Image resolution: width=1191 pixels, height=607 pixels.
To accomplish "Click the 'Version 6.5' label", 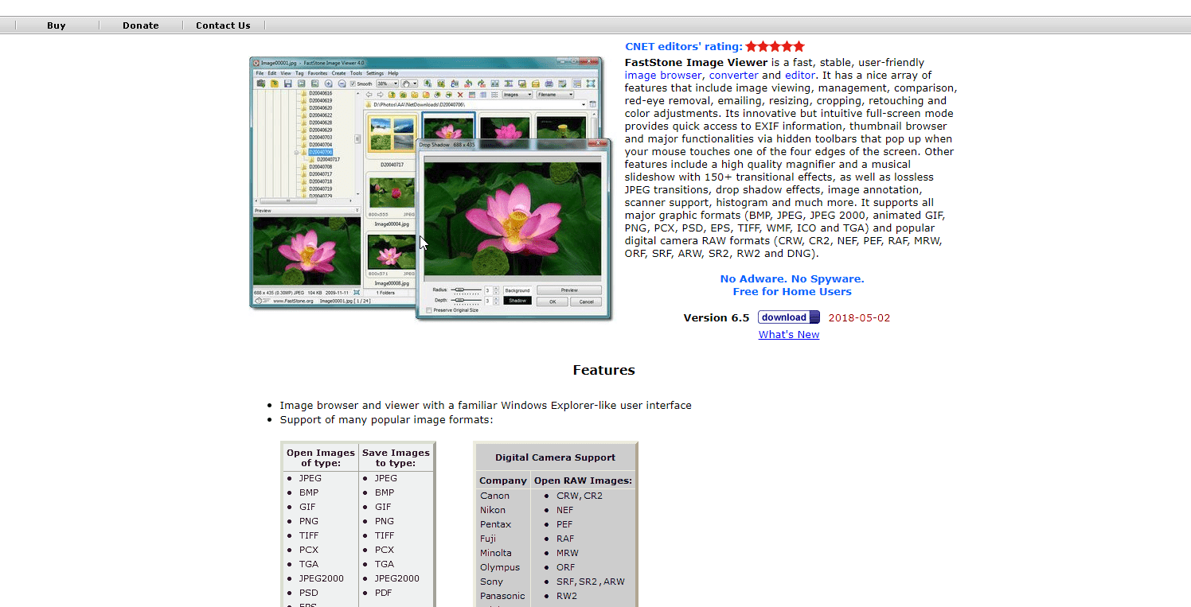I will click(x=717, y=318).
